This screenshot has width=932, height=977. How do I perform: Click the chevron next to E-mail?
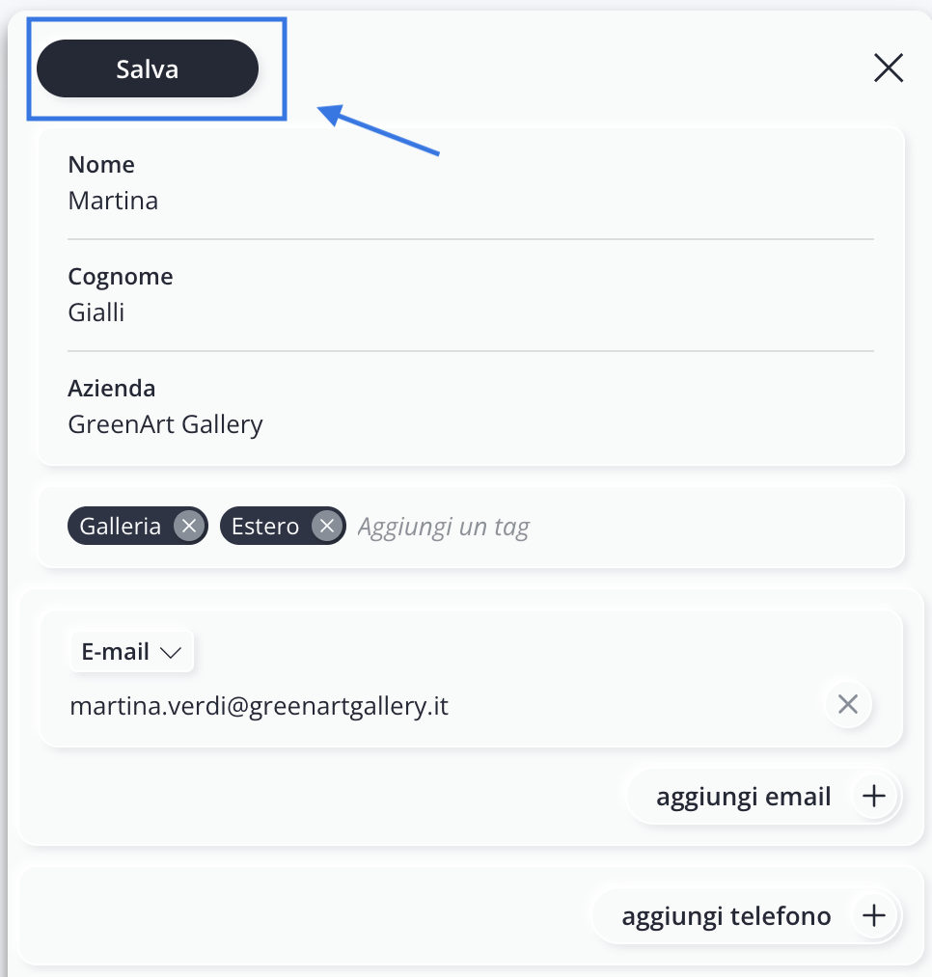170,652
